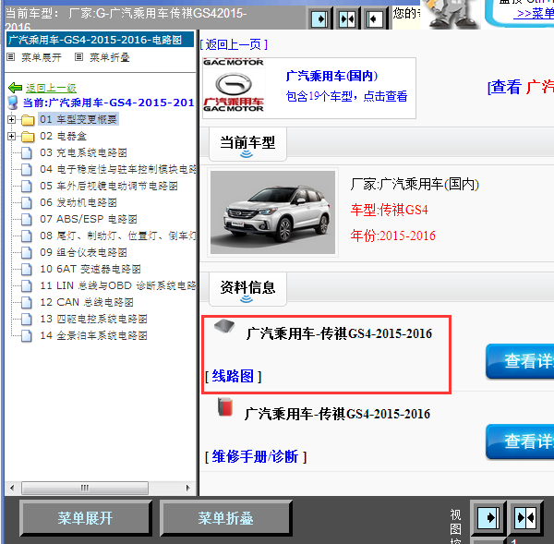
Task: Click the 菜单展开 text in sidebar header
Action: pyautogui.click(x=42, y=57)
